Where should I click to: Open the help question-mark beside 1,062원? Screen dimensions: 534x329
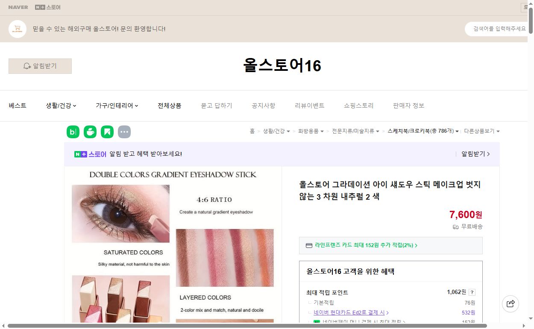pos(472,292)
